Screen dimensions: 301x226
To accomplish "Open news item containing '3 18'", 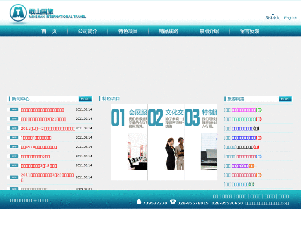I will pyautogui.click(x=39, y=166).
